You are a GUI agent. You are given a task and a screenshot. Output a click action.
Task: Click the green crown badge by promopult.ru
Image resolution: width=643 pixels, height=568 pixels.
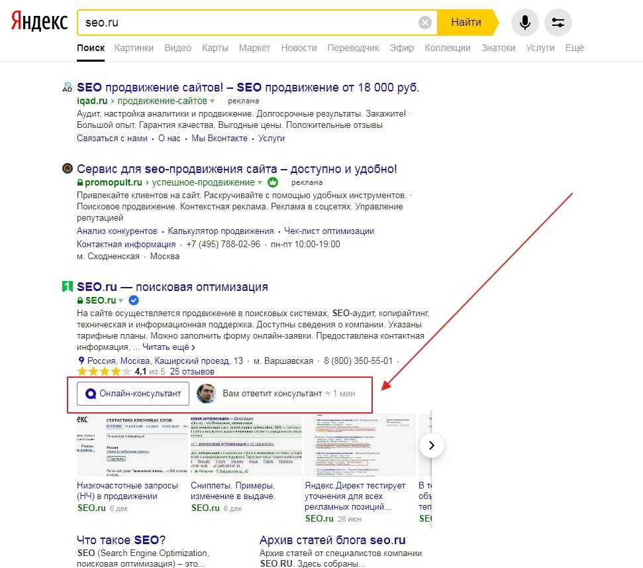coord(273,182)
